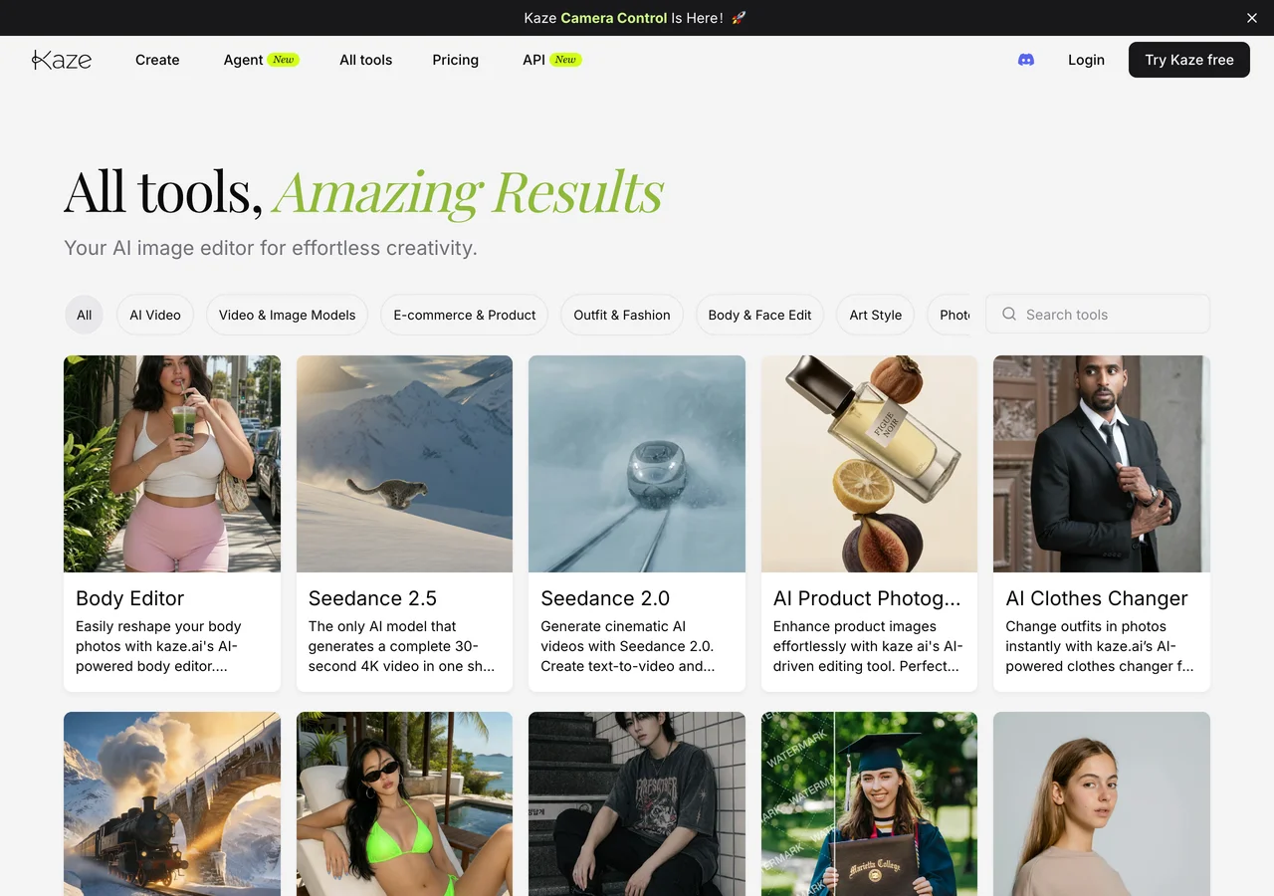
Task: Open the Discord icon link
Action: 1026,60
